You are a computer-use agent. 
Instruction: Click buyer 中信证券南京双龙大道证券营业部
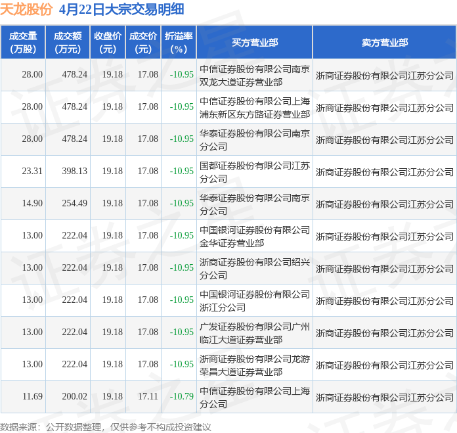255,76
